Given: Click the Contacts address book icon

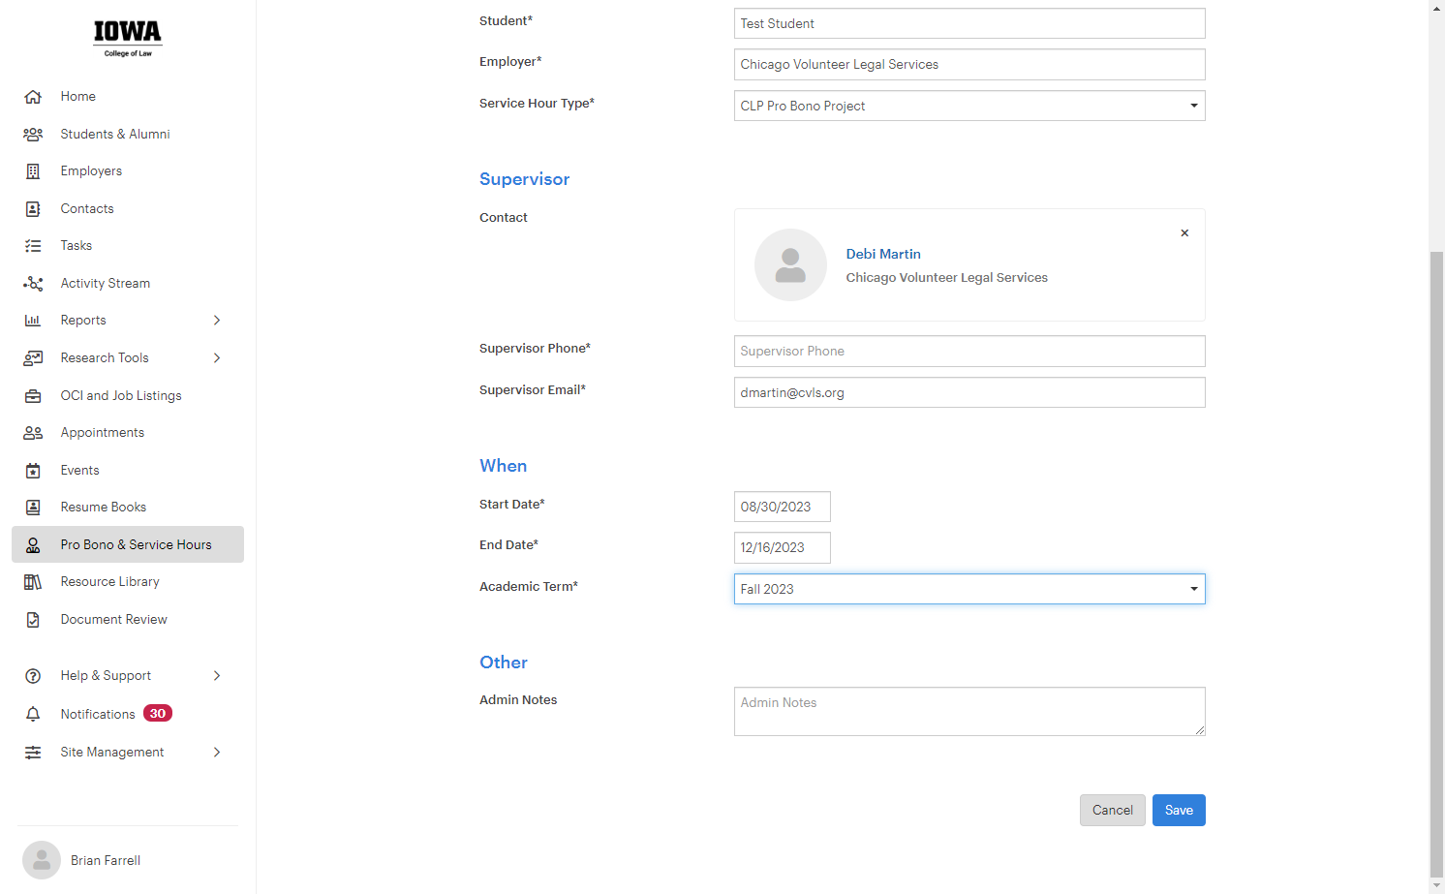Looking at the screenshot, I should 33,209.
